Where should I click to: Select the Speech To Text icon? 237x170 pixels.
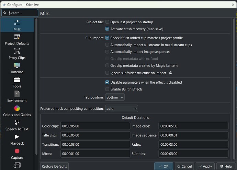17,122
